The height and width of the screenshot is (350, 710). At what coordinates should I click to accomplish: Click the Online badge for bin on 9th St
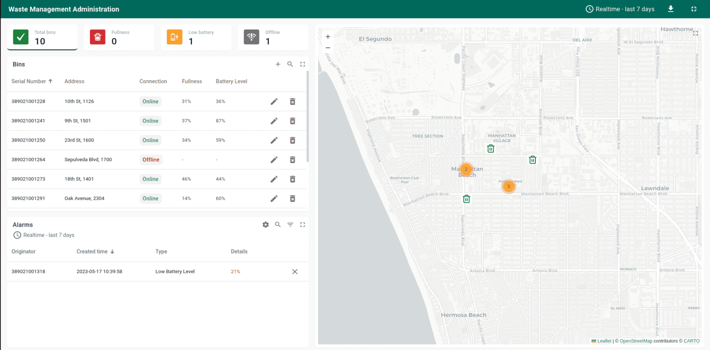[x=150, y=120]
